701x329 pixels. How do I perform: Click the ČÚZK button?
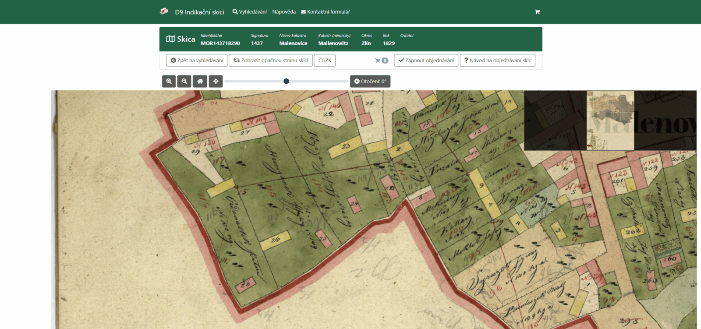325,60
